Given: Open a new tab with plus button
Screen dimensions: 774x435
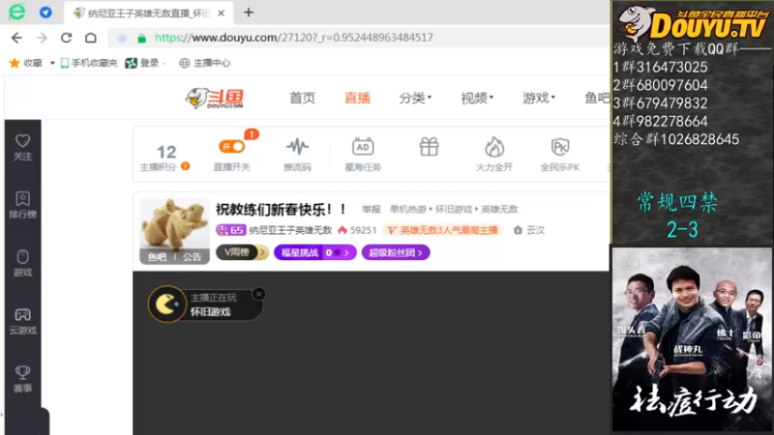Looking at the screenshot, I should [249, 13].
